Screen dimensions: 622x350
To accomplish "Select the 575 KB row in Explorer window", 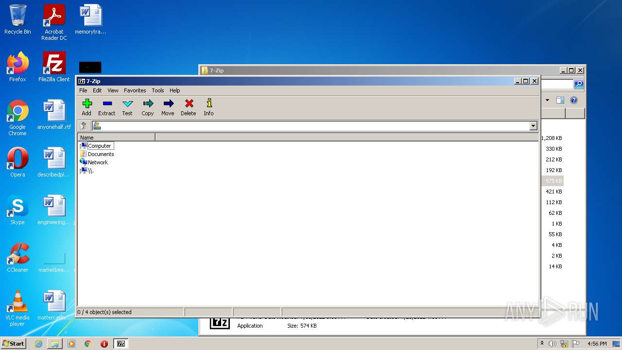I will (x=552, y=181).
